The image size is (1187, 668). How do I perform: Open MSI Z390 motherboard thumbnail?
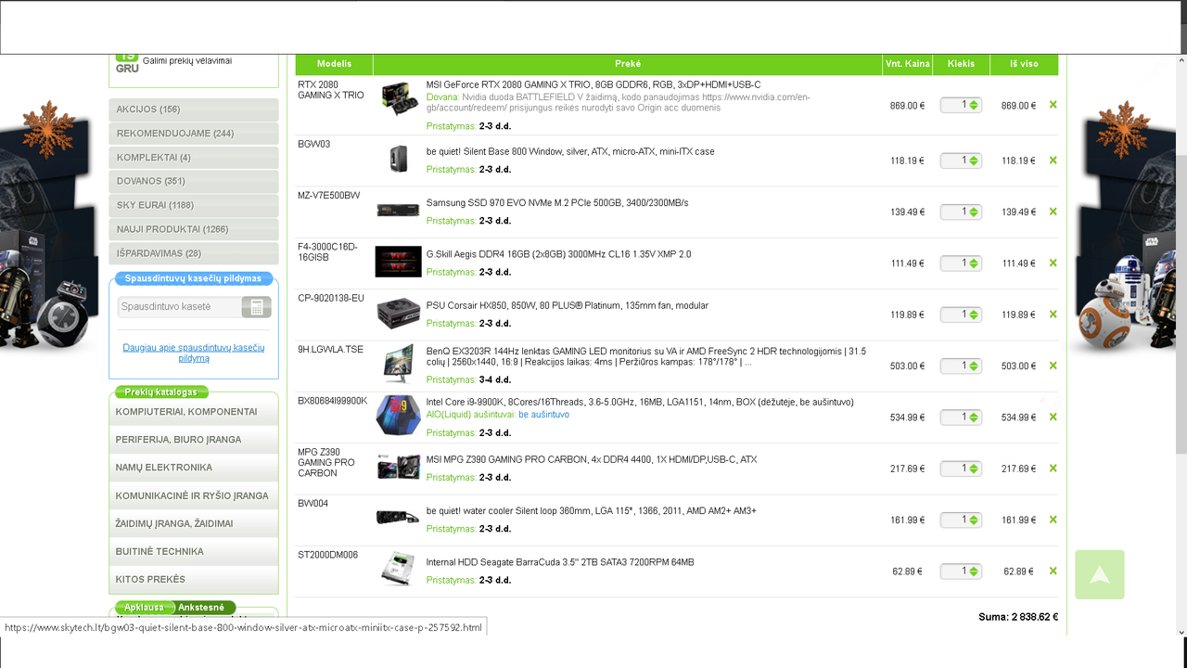tap(399, 467)
